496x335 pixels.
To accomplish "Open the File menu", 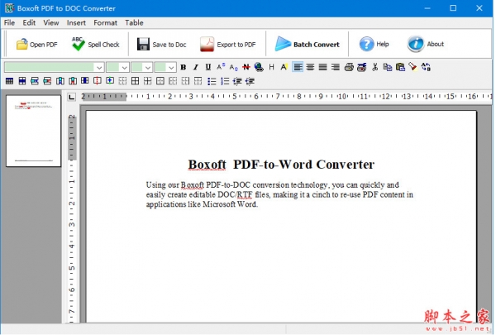I will (9, 23).
